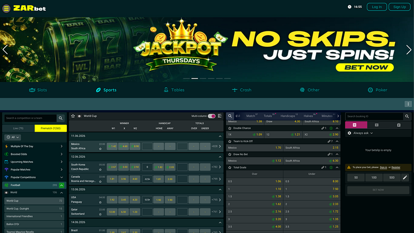Click the ZARbet logo

pos(30,8)
